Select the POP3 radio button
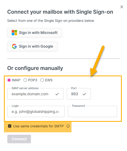 pyautogui.click(x=25, y=80)
